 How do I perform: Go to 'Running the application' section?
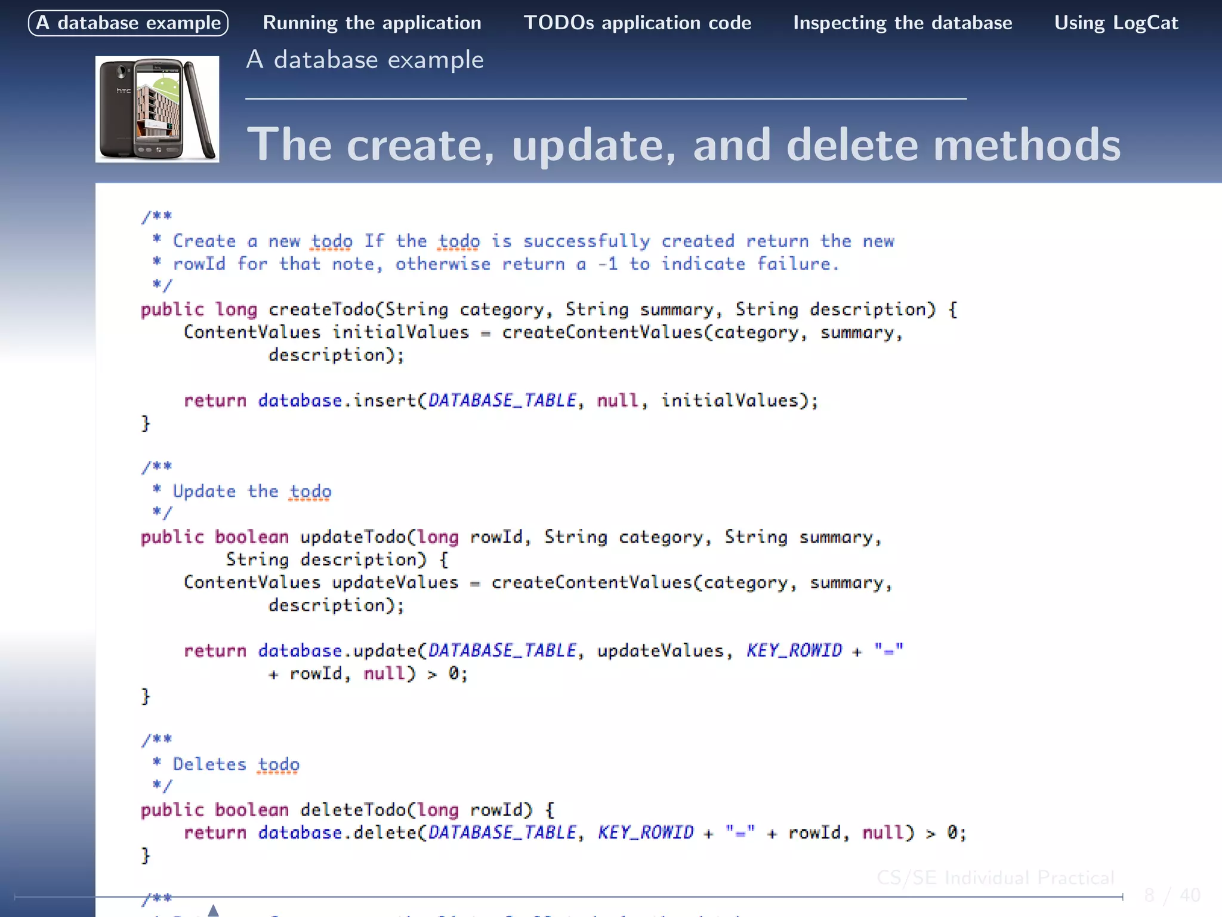[372, 23]
